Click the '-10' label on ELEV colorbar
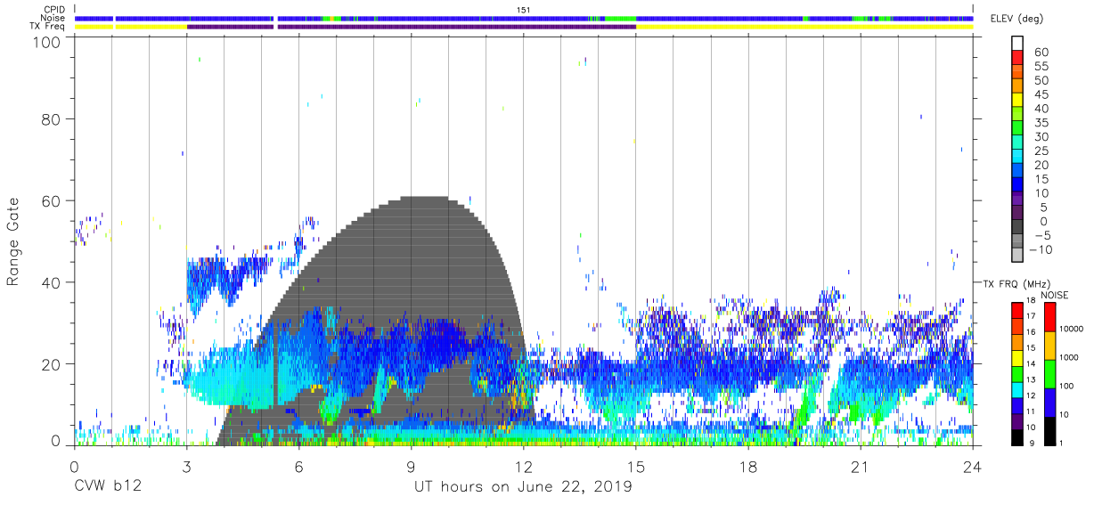 coord(1039,249)
